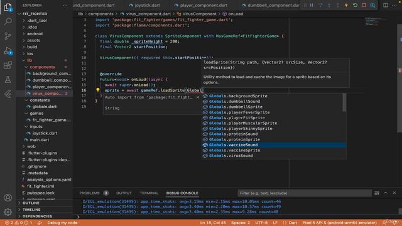Click the green Restart debug icon
402x226 pixels.
(x=355, y=5)
